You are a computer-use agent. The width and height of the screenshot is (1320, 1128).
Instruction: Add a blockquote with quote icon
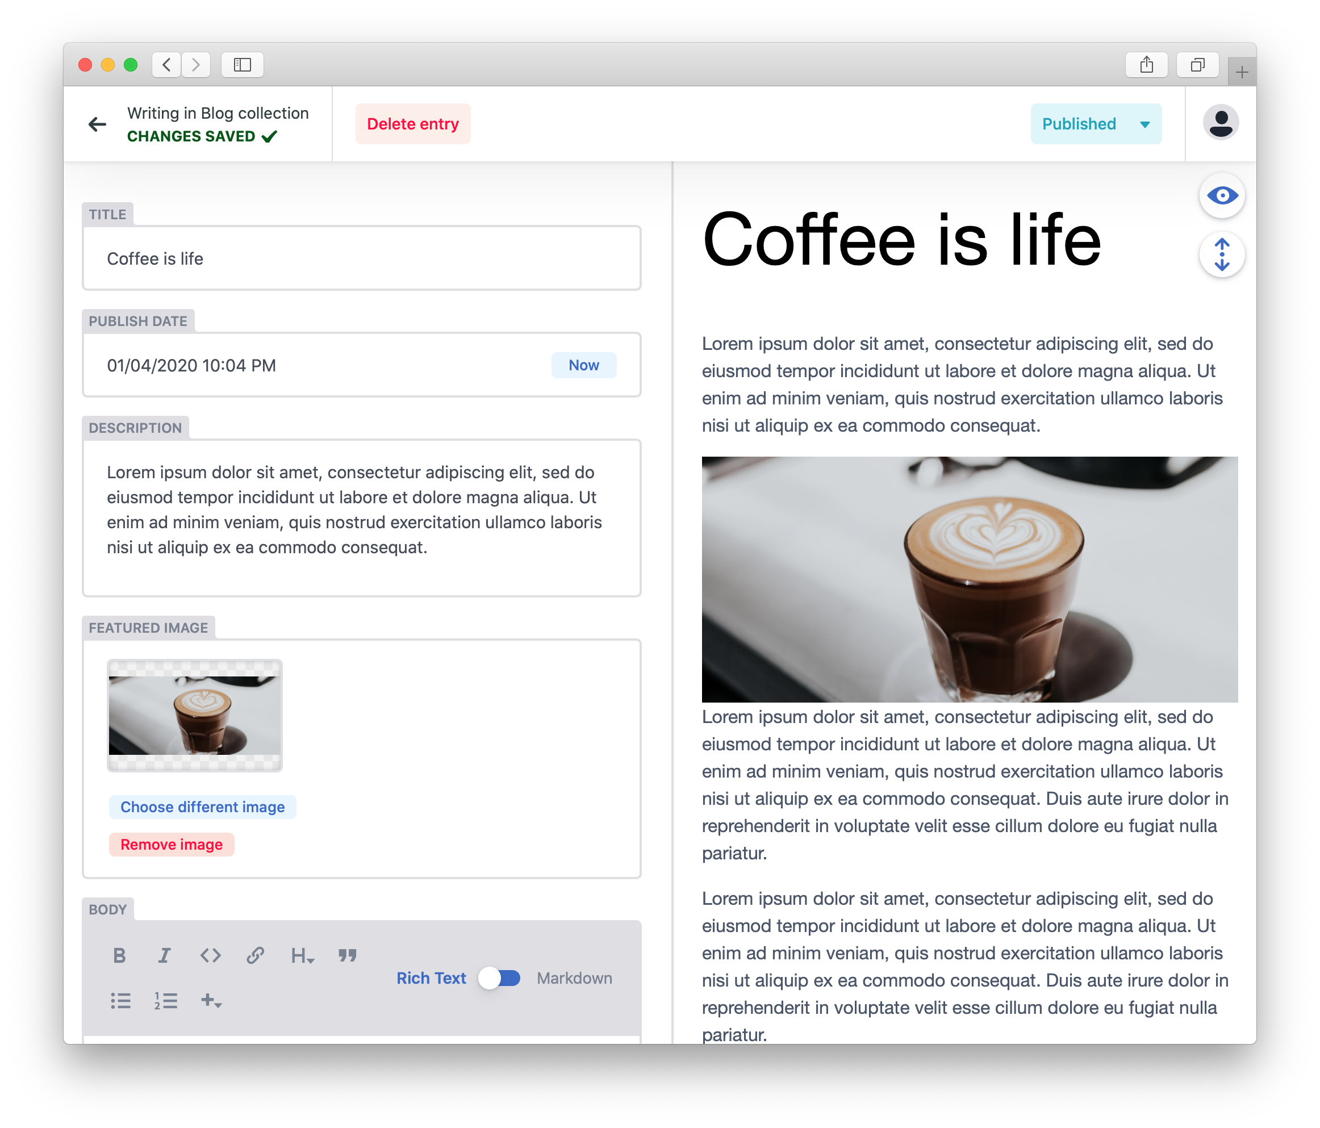pyautogui.click(x=347, y=955)
